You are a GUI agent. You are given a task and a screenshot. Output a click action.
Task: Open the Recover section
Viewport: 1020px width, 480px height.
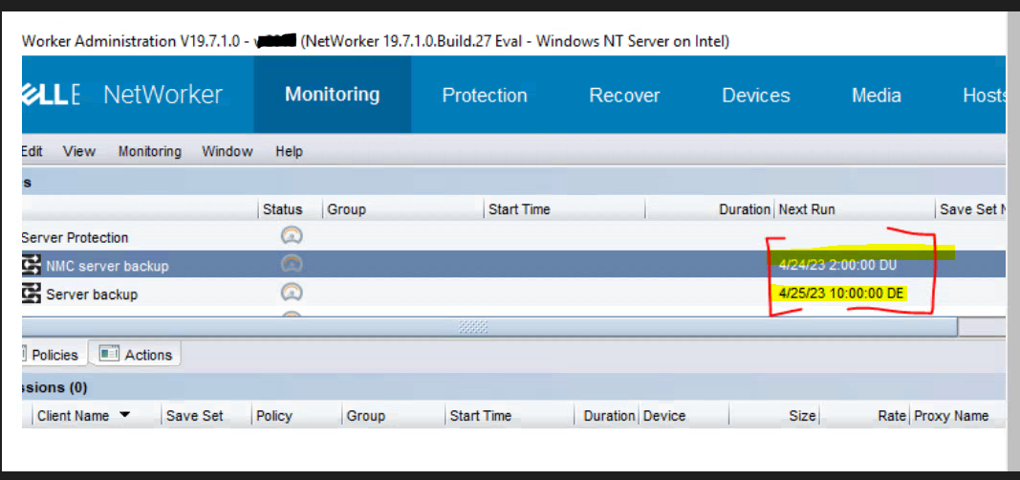624,96
